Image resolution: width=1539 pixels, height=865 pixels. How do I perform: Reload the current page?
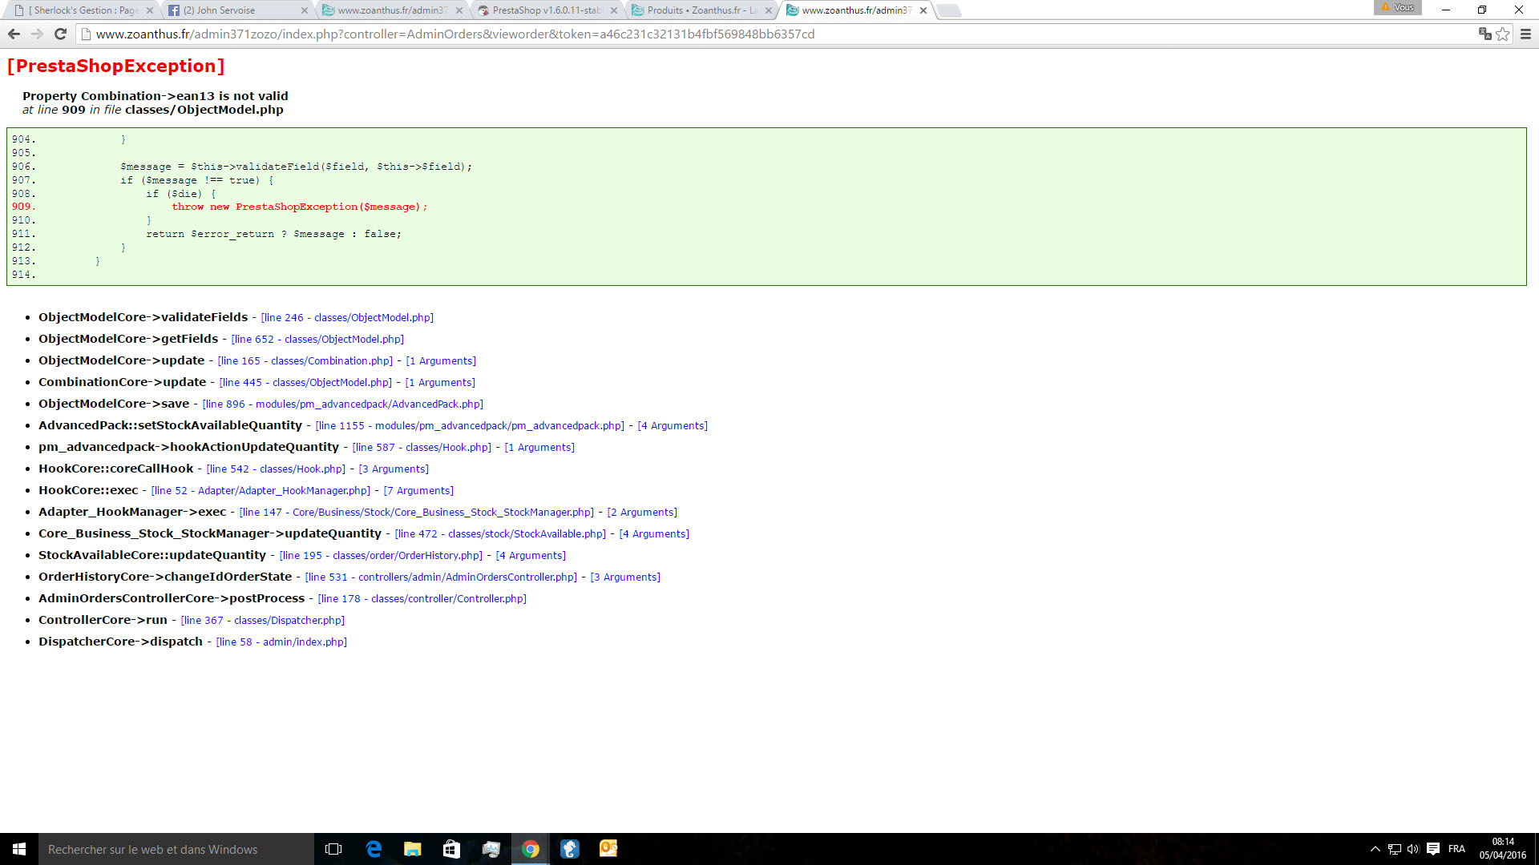(60, 34)
